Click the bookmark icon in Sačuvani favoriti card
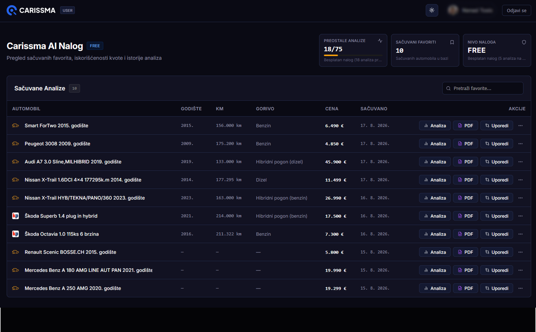The image size is (536, 332). pos(452,42)
